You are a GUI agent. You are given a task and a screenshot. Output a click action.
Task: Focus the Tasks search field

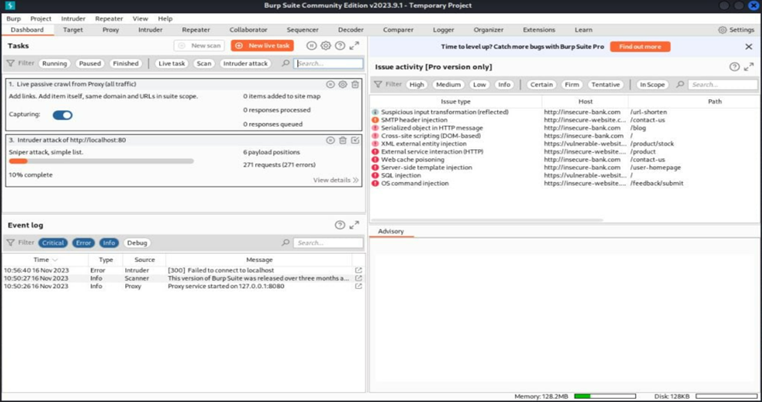[329, 63]
